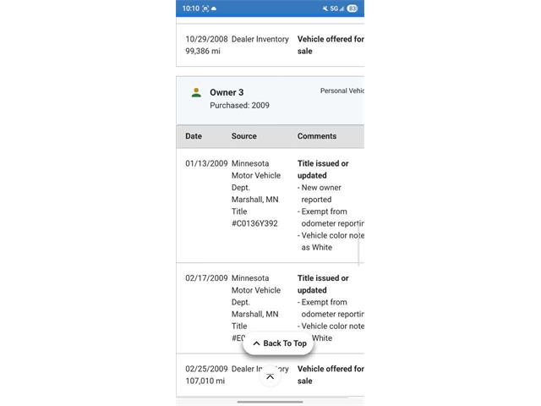Tap the 'Purchased: 2009' text

point(239,105)
